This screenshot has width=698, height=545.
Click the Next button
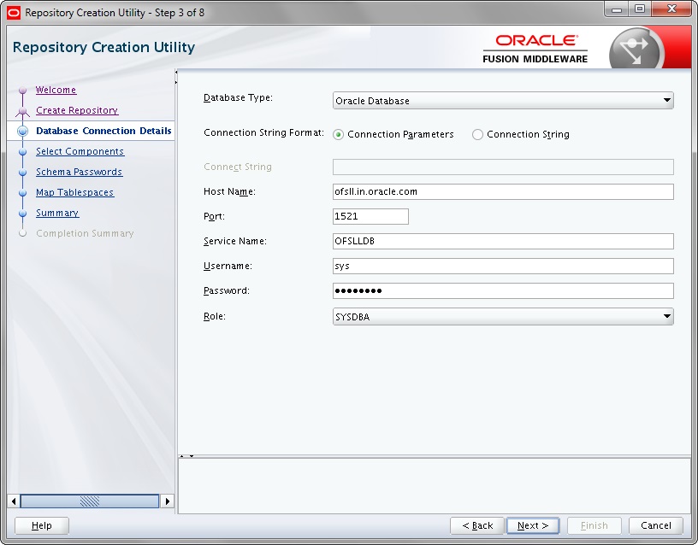(533, 525)
